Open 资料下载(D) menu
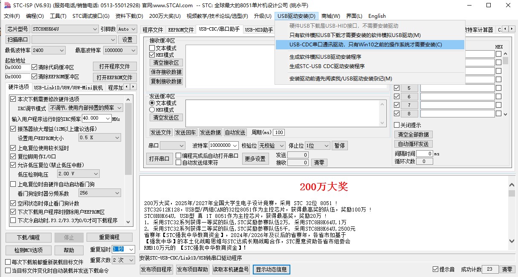The width and height of the screenshot is (518, 277). pyautogui.click(x=129, y=16)
